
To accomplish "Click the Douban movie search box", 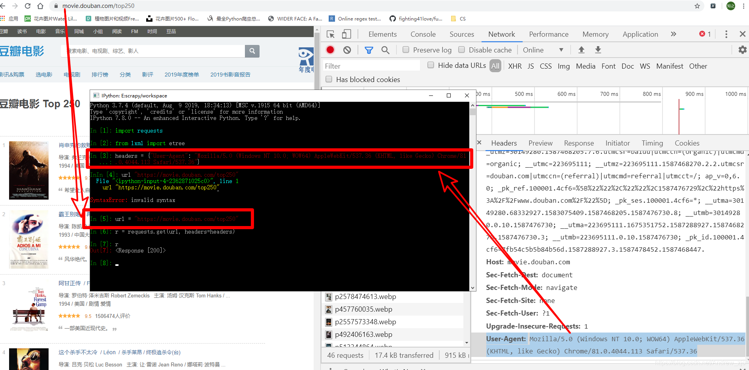I will pos(153,51).
